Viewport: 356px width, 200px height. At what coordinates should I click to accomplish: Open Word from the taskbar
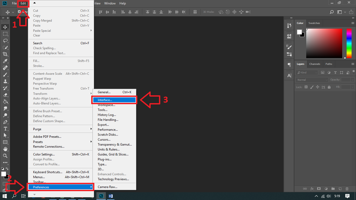[111, 196]
